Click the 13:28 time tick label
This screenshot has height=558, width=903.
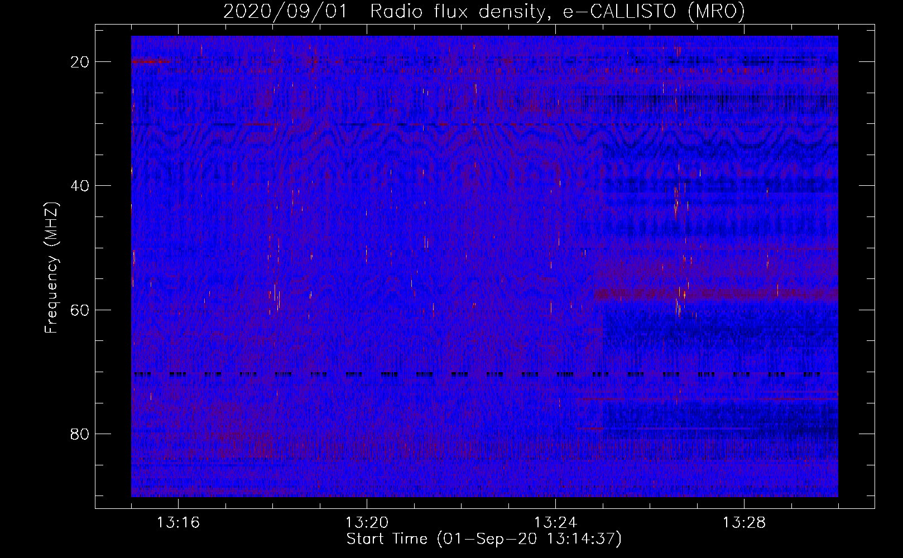(744, 523)
